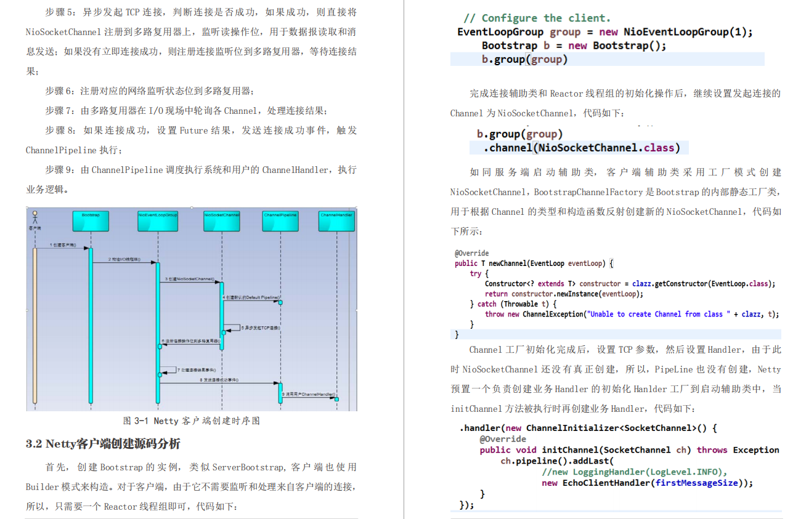The image size is (793, 519).
Task: Click diagram message "2 构造I/O线程组()"
Action: 124,259
